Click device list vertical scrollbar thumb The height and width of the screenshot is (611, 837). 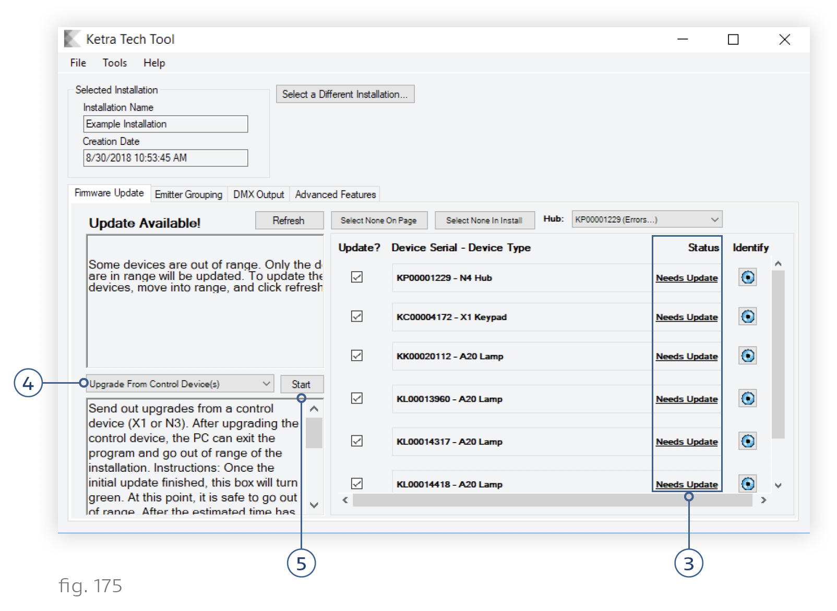[x=778, y=355]
